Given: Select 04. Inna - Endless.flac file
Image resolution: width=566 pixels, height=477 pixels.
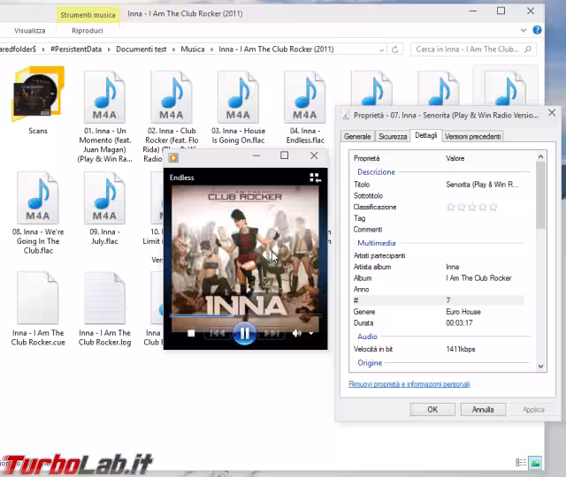Looking at the screenshot, I should click(305, 107).
